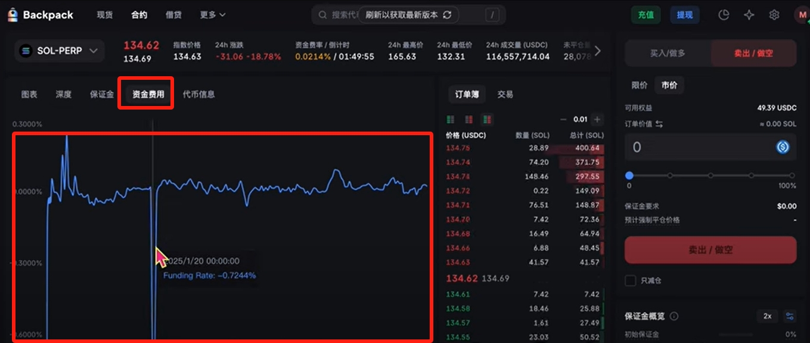The width and height of the screenshot is (810, 343).
Task: Click bid price 134.57 row
Action: [525, 323]
